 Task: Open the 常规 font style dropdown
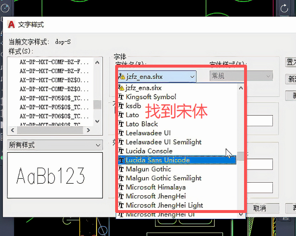click(241, 76)
